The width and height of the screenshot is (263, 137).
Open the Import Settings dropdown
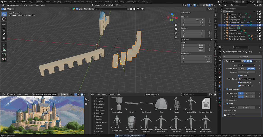(x=152, y=95)
